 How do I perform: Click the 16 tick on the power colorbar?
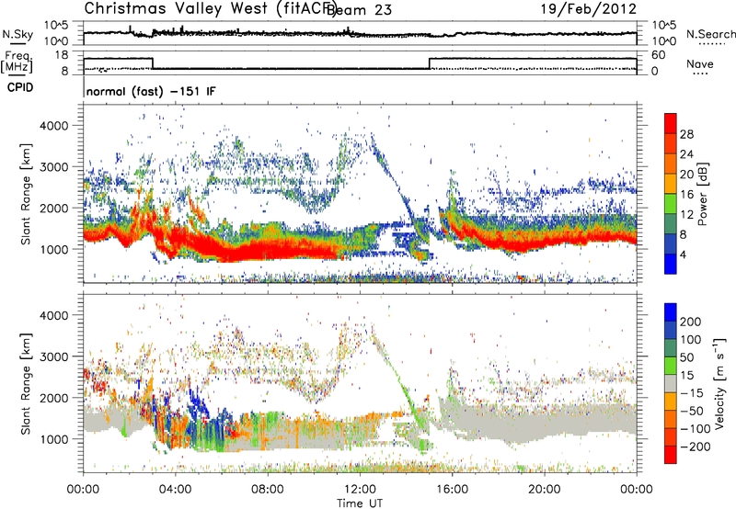click(x=686, y=195)
